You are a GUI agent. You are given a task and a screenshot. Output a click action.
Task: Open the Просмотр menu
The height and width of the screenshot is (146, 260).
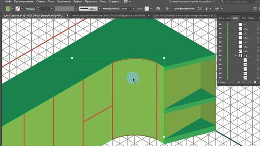pos(91,2)
